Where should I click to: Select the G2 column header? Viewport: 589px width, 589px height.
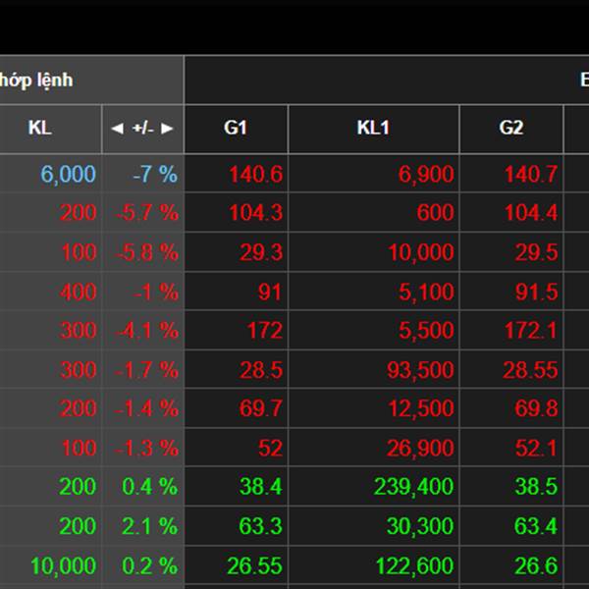511,128
